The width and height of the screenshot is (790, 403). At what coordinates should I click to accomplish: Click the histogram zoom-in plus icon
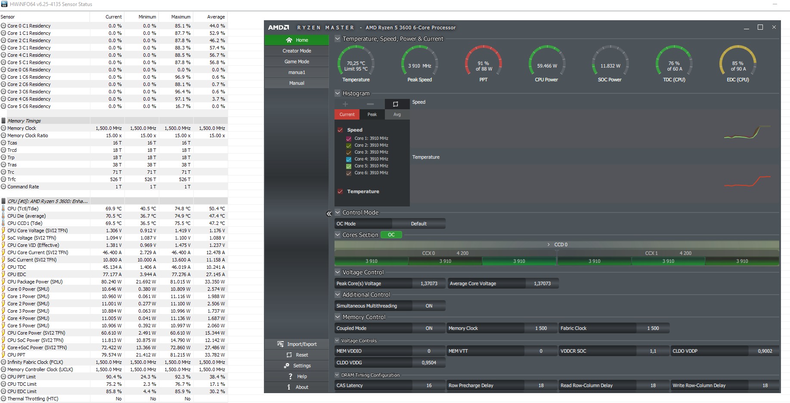(x=345, y=104)
